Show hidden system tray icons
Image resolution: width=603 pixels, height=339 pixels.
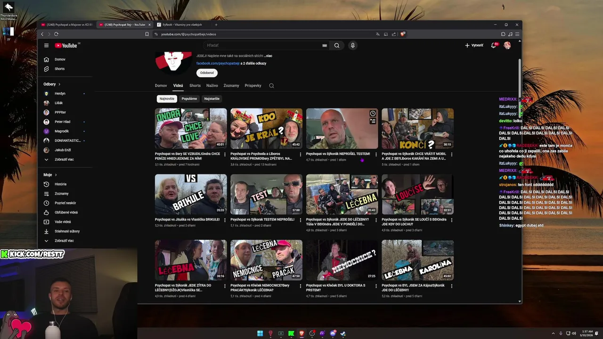coord(554,333)
